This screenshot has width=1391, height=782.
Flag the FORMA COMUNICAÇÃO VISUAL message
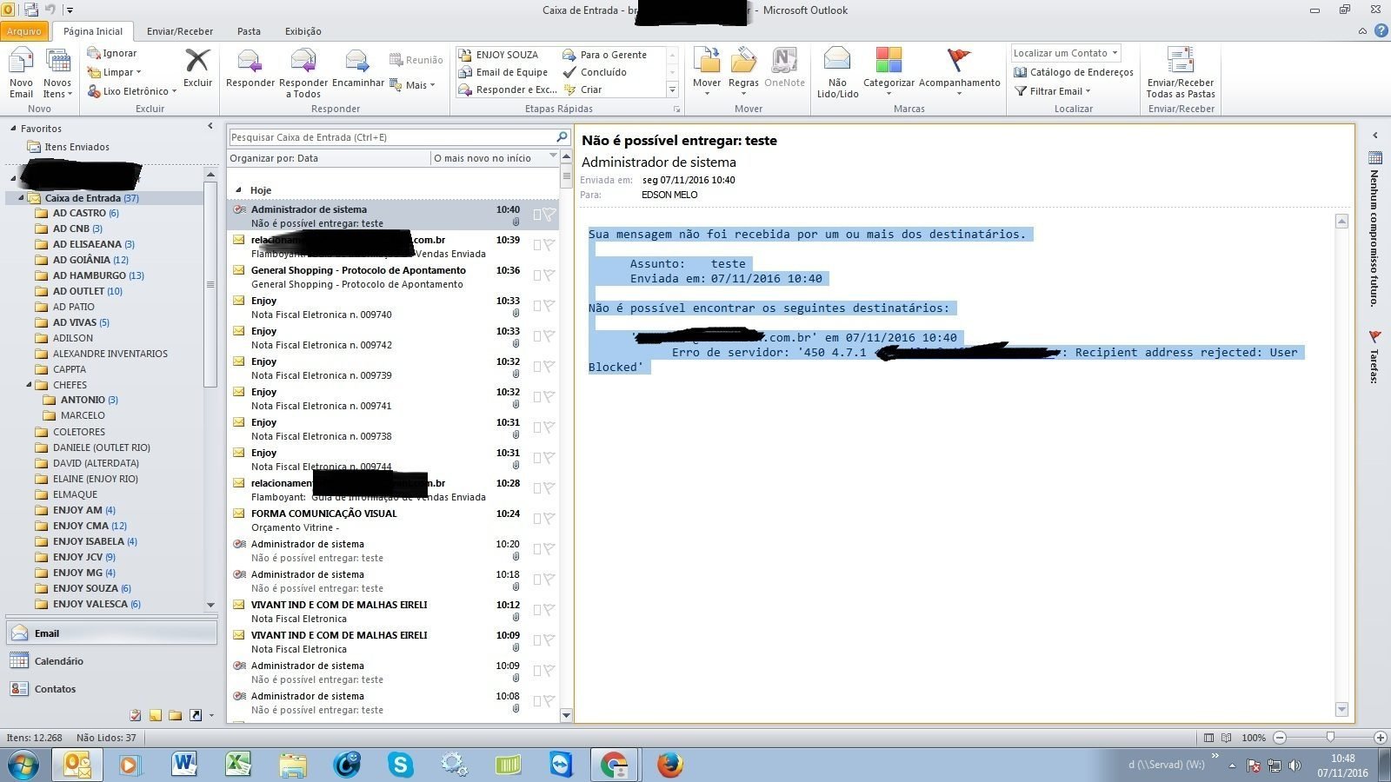(549, 519)
